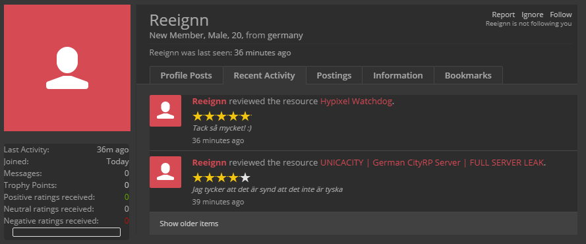Report the user Reeignn

click(x=503, y=15)
